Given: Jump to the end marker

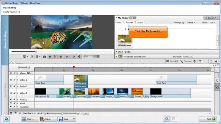Looking at the screenshot, I should pos(79,56).
